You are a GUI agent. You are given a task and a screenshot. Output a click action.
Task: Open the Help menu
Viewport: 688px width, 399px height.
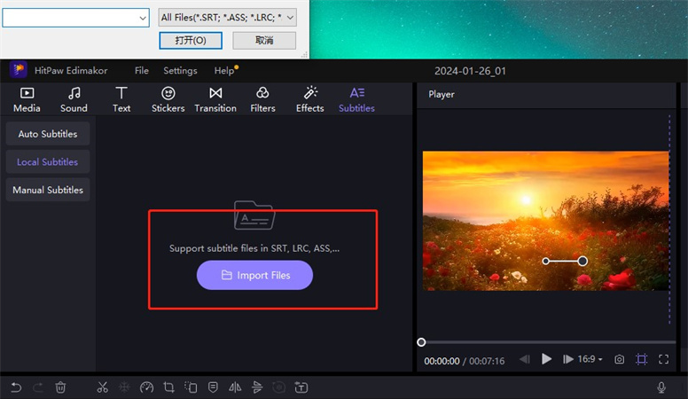point(224,71)
